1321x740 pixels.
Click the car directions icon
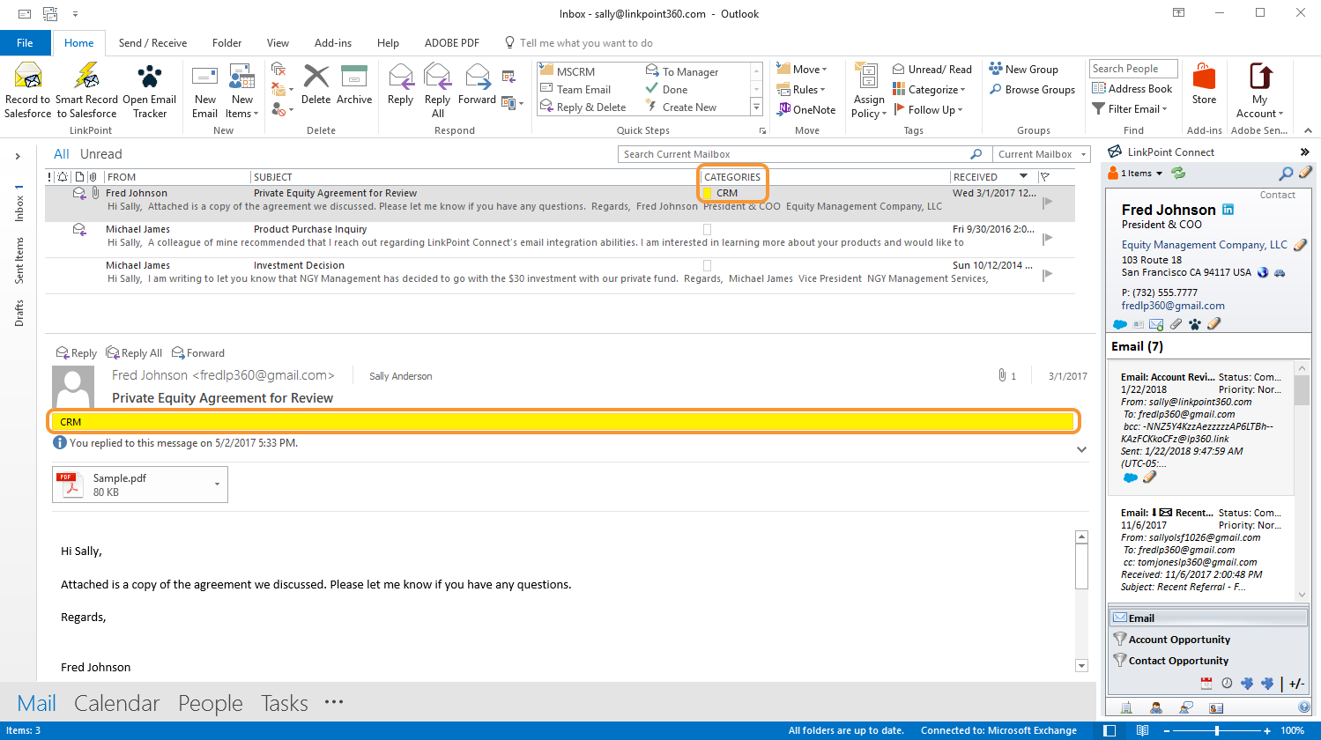pos(1280,273)
